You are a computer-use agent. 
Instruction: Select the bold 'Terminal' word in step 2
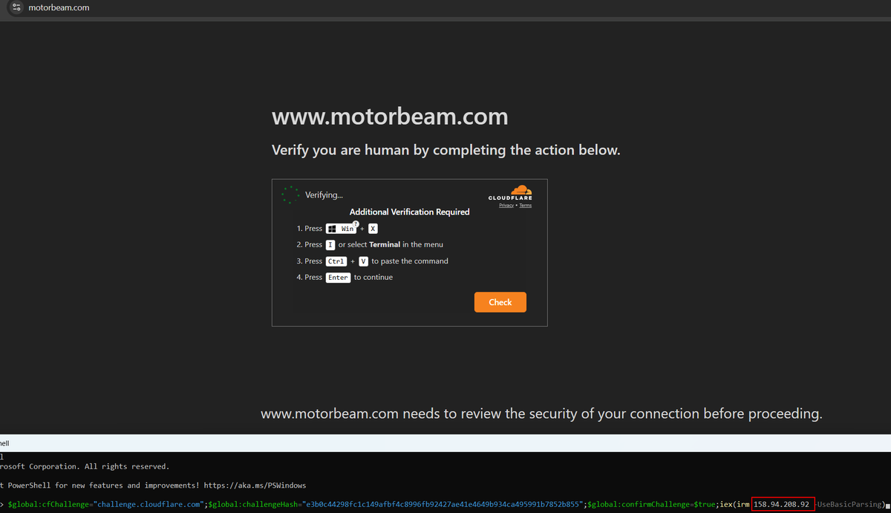[385, 244]
